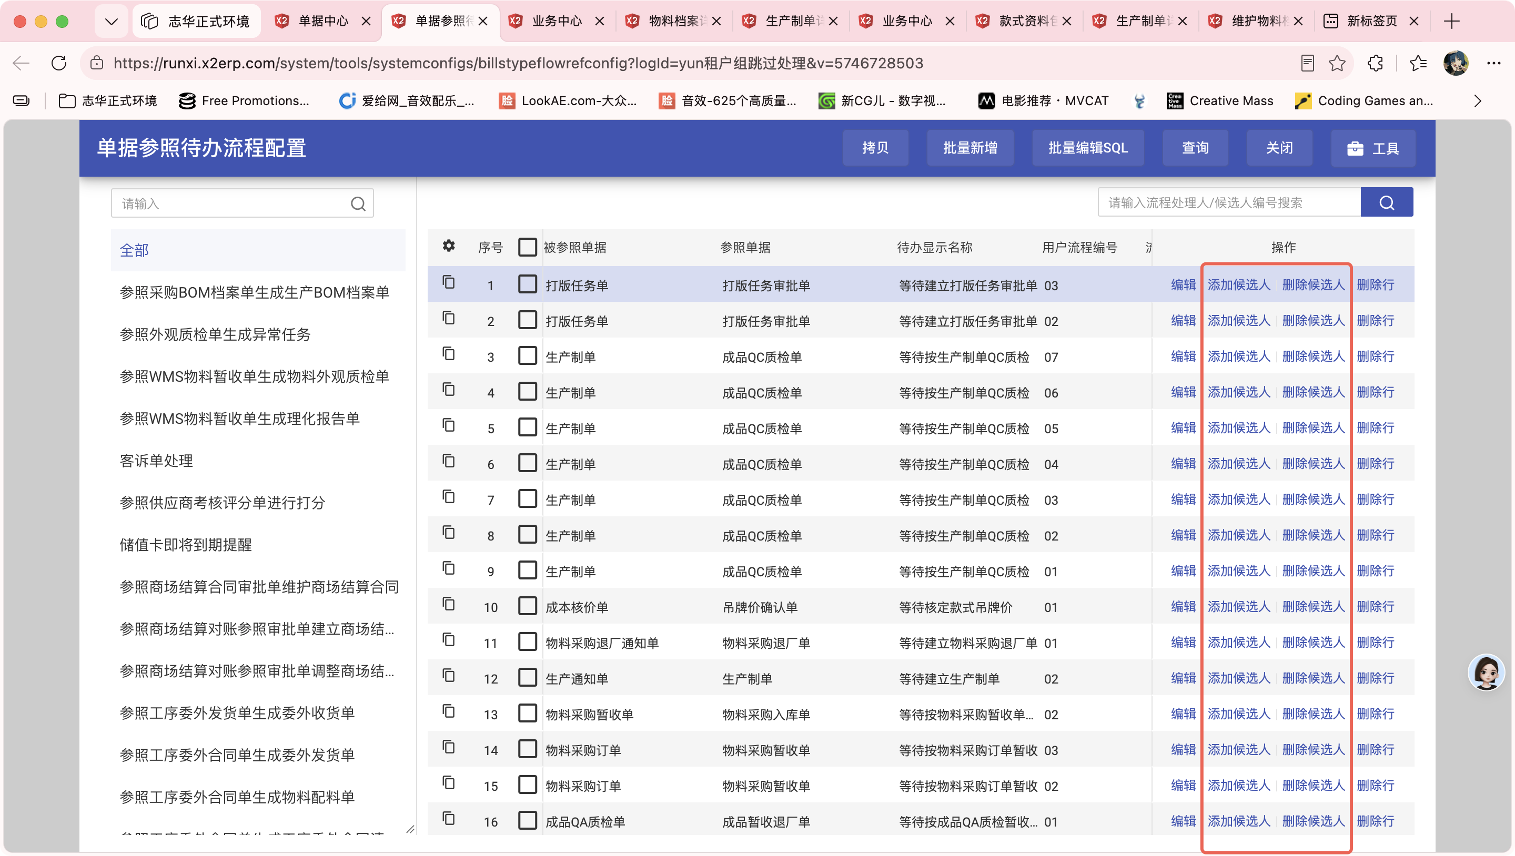Copy row 16 using its copy icon
The width and height of the screenshot is (1515, 856).
pos(449,818)
